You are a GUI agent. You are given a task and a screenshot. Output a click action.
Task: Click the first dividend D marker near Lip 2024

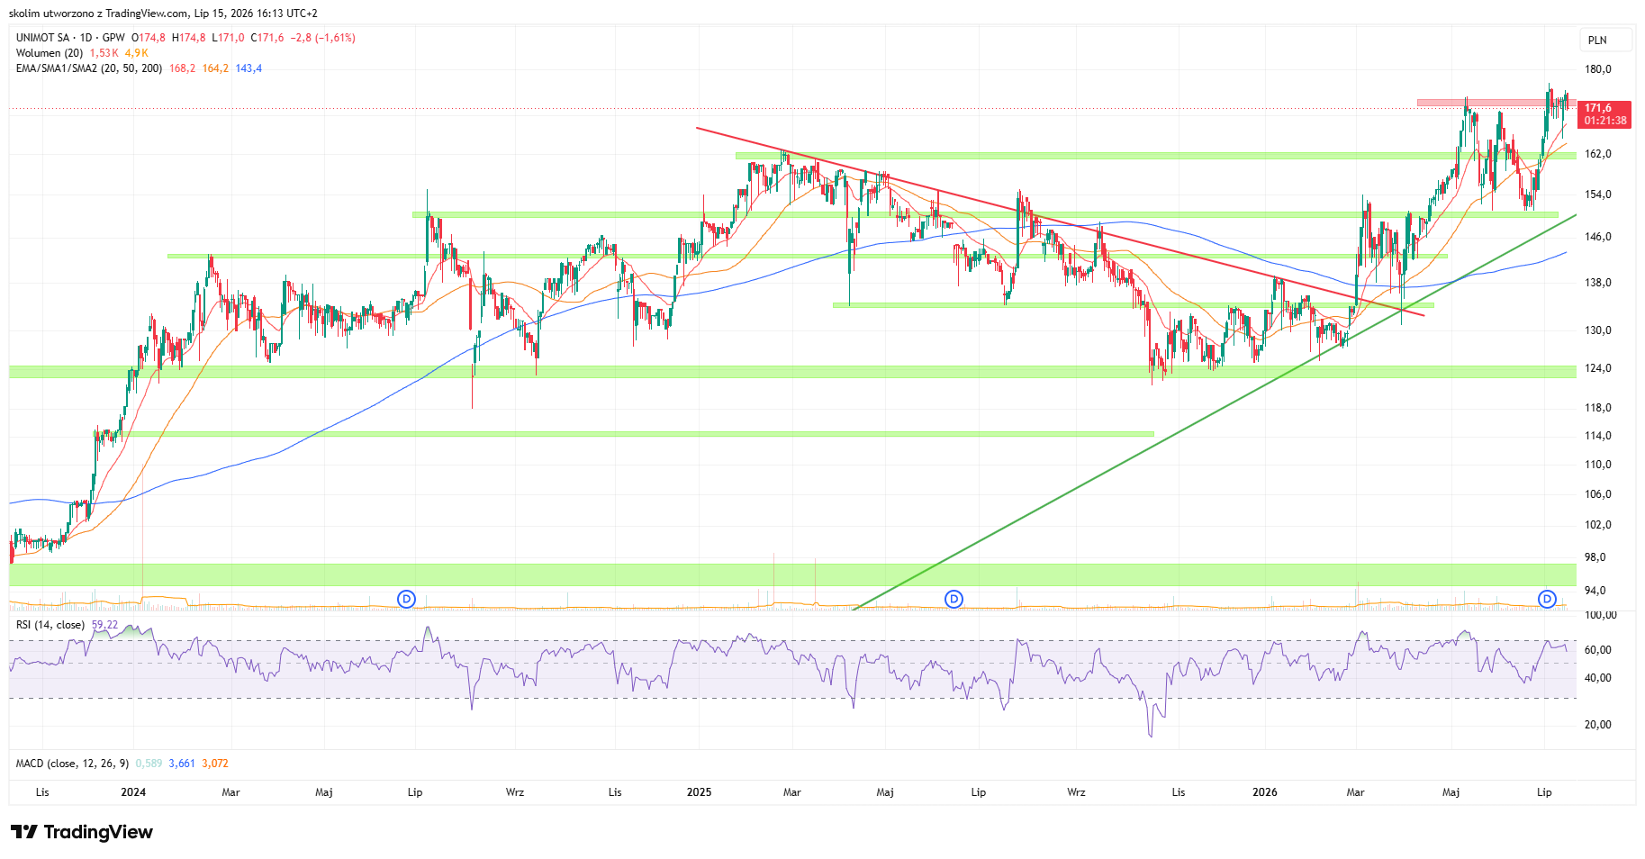407,599
